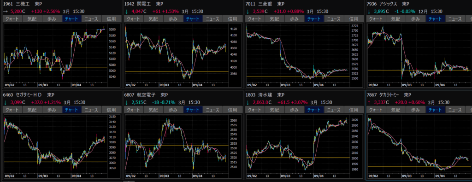Open 気配 tab in タカラトミー panel
Image resolution: width=472 pixels, height=182 pixels.
(396, 110)
